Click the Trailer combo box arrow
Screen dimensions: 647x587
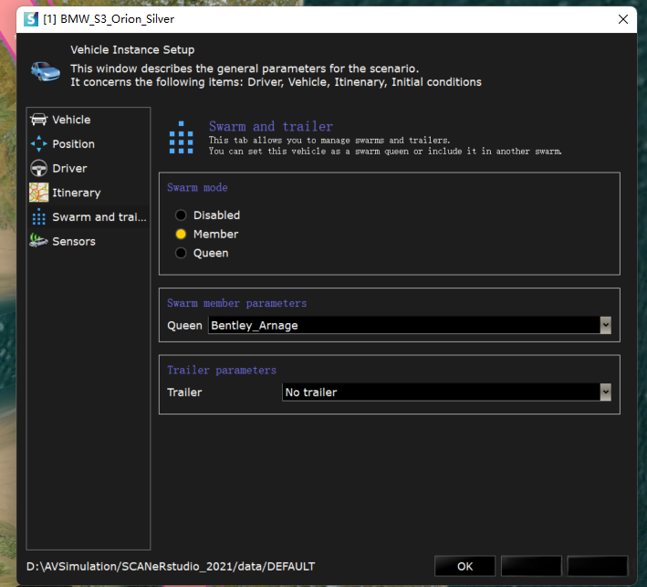(605, 393)
